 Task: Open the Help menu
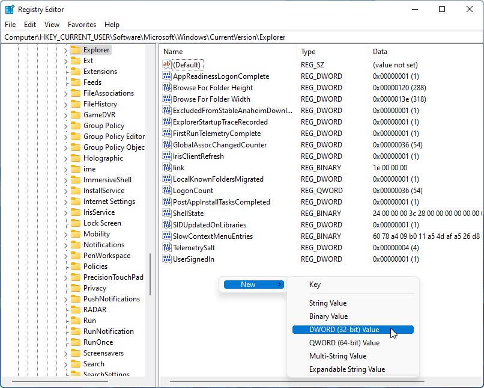pos(112,25)
